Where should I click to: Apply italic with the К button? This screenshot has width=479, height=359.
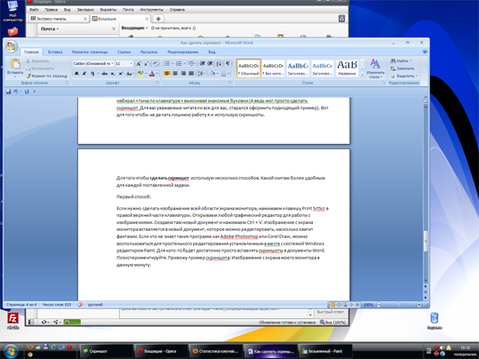(x=84, y=74)
